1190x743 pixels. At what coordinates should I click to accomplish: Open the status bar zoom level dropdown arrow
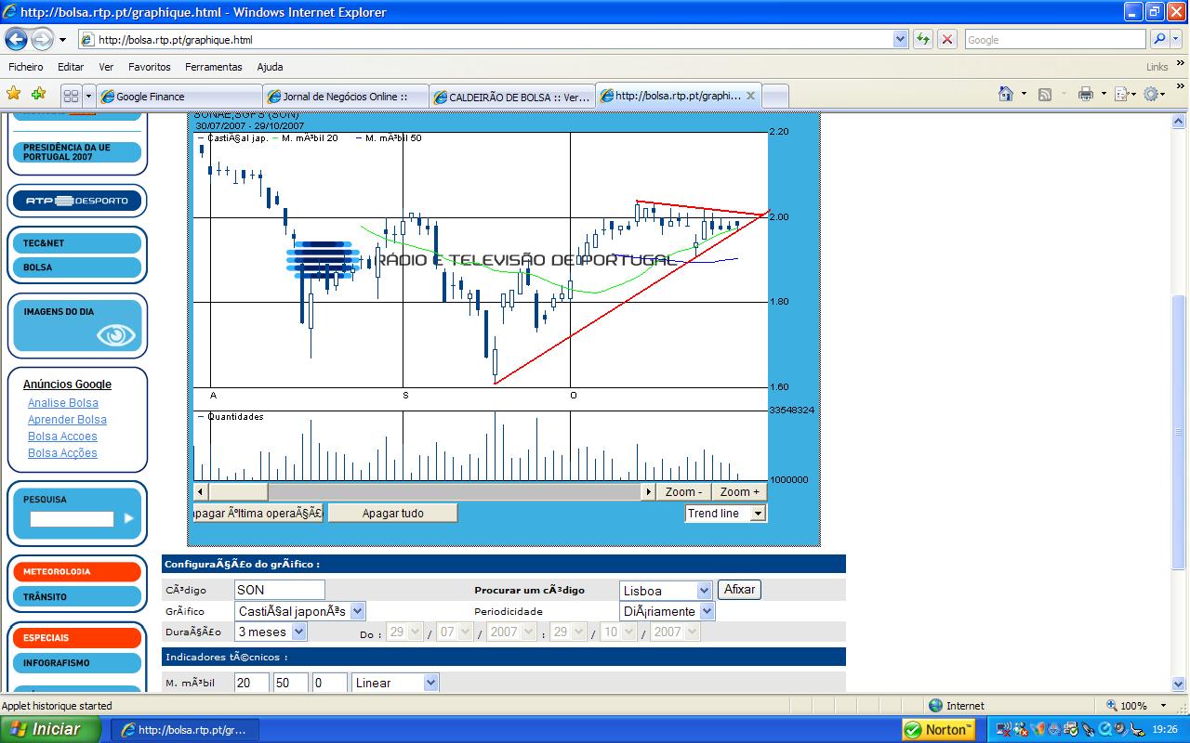(1163, 706)
